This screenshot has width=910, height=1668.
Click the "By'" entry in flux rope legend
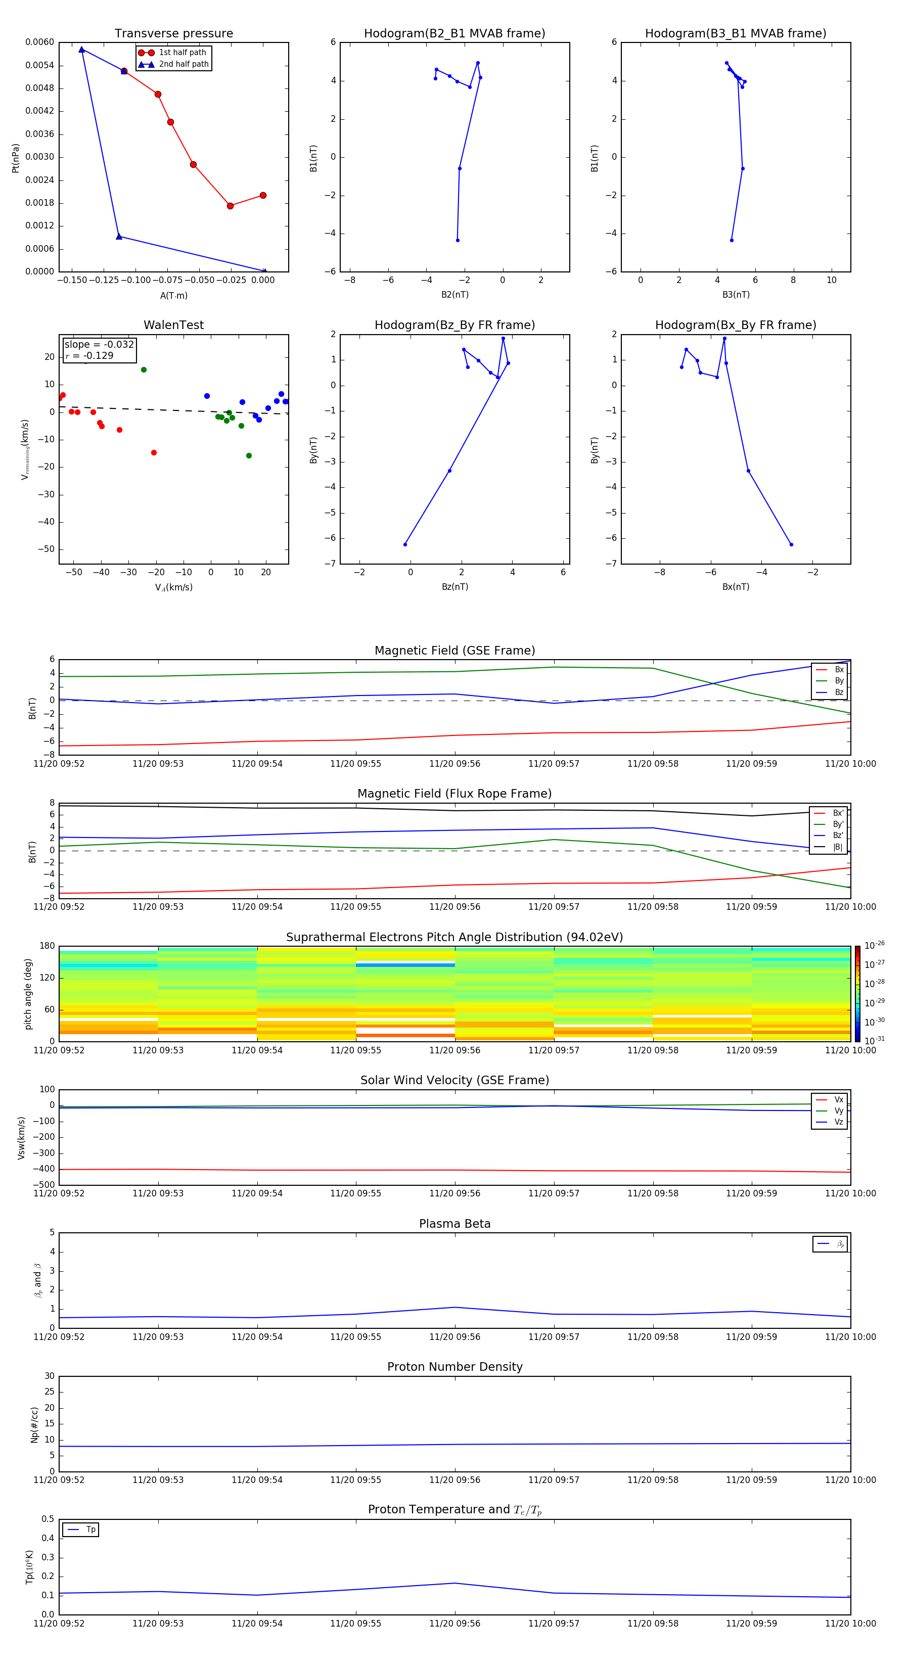click(x=829, y=824)
